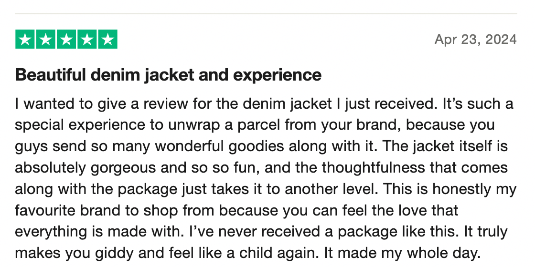Click the fourth star in the rating

click(87, 40)
